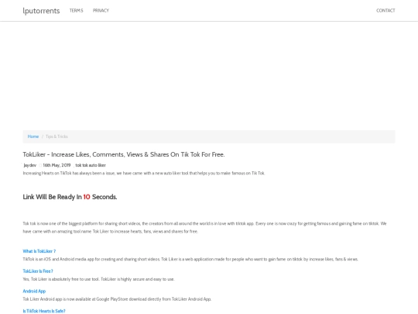Screen dimensions: 418x314
Task: Open Is TikTok Hearts Is Safe? heading
Action: tap(44, 311)
